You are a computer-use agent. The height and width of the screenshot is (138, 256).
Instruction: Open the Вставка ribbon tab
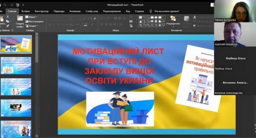point(26,11)
